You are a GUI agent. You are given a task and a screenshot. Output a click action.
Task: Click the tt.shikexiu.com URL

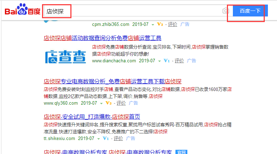click(60, 139)
